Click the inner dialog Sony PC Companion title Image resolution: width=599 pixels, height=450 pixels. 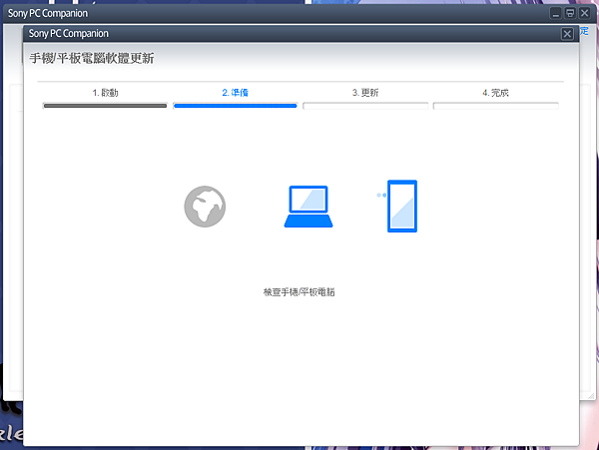pos(69,34)
